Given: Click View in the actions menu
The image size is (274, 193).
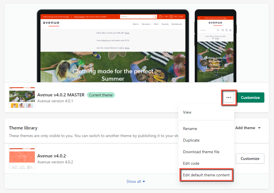Looking at the screenshot, I should [187, 112].
